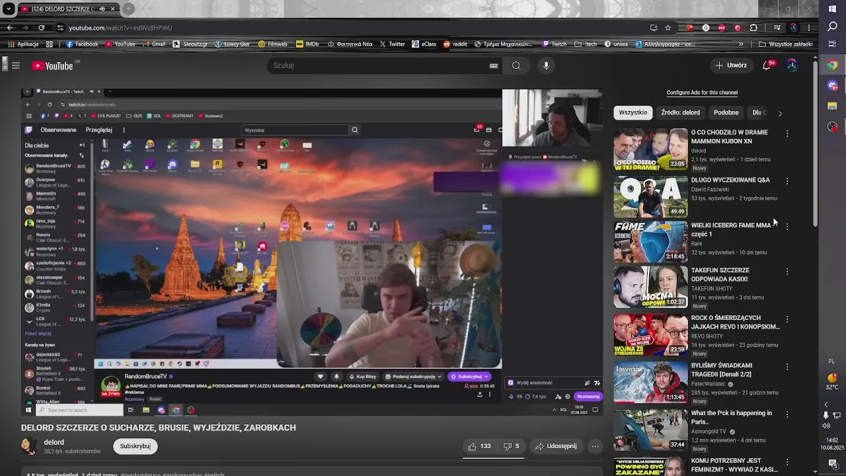The image size is (846, 476).
Task: Open the DŁUGO WYCZEKIWANE Q&A thumbnail
Action: coord(650,197)
